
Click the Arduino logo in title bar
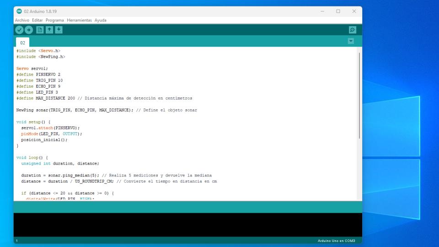coord(19,11)
